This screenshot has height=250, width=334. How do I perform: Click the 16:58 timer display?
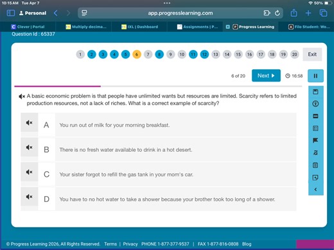pyautogui.click(x=294, y=76)
